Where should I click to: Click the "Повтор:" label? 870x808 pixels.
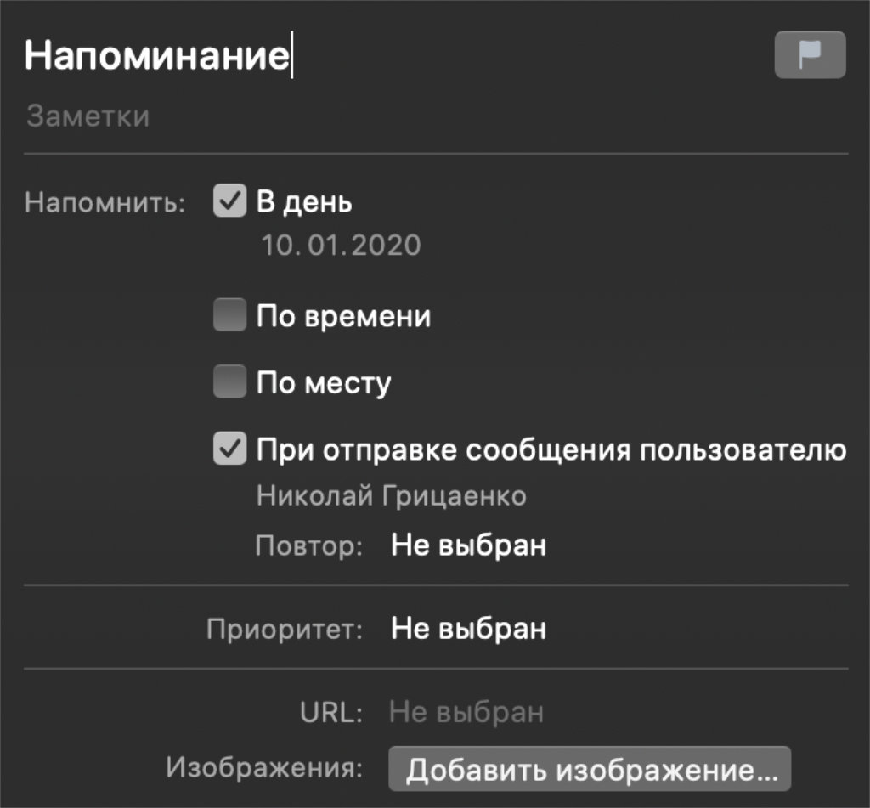point(309,545)
